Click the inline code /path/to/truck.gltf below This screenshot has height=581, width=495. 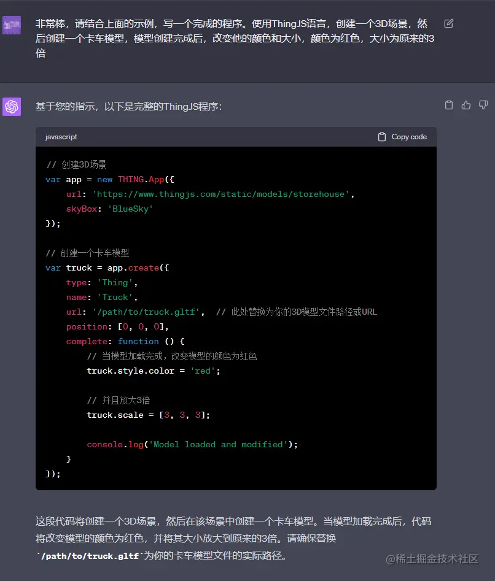pyautogui.click(x=90, y=556)
